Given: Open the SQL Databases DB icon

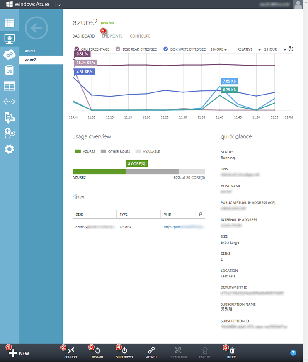Looking at the screenshot, I should (x=10, y=70).
